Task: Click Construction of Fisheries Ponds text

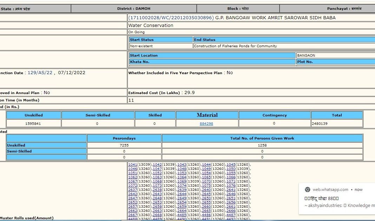Action: pos(236,46)
